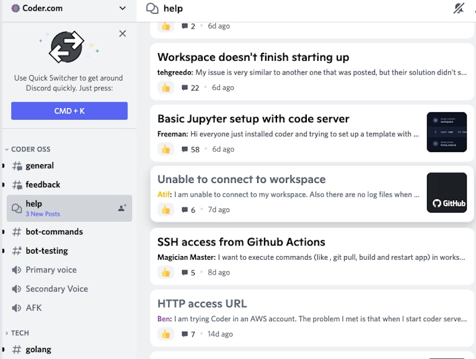This screenshot has width=476, height=359.
Task: Click author name Ben
Action: [x=164, y=319]
